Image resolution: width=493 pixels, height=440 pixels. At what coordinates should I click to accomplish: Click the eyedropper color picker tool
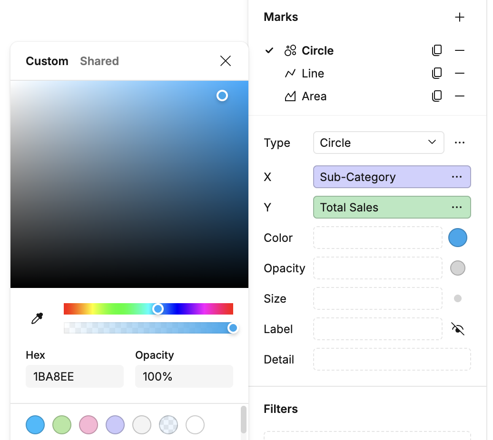(37, 318)
